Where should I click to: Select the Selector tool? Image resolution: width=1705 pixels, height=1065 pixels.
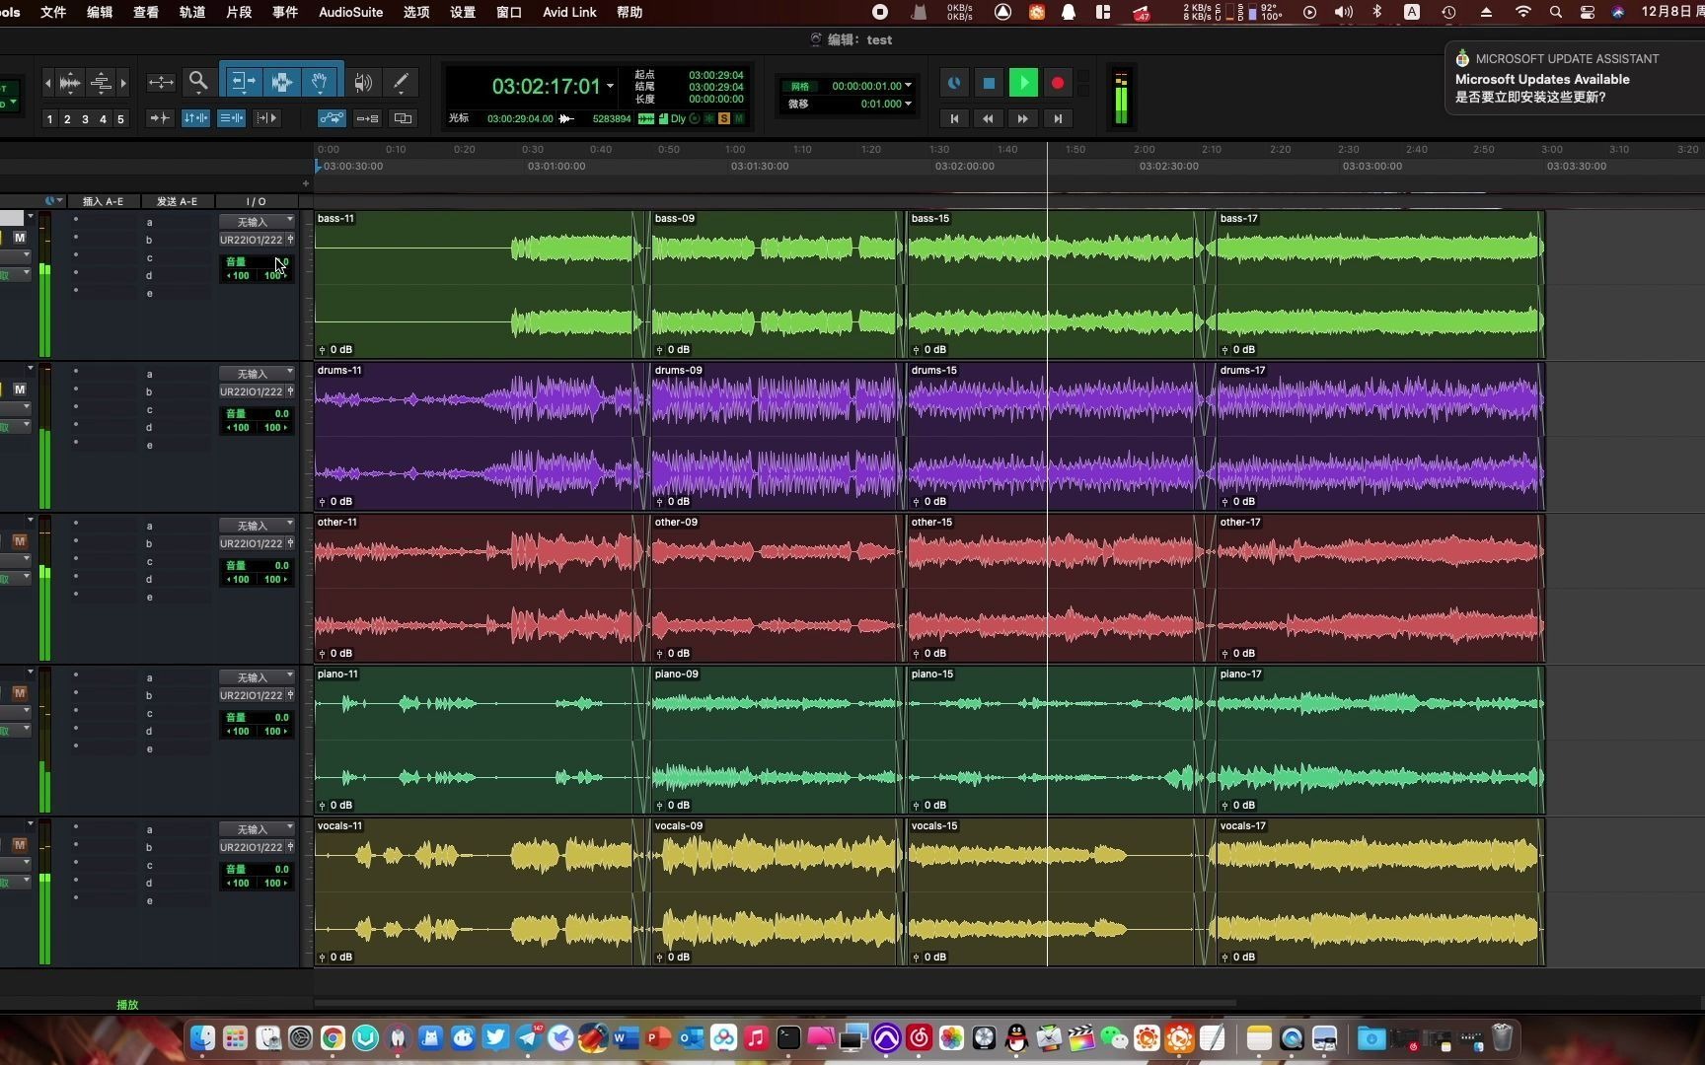(282, 82)
